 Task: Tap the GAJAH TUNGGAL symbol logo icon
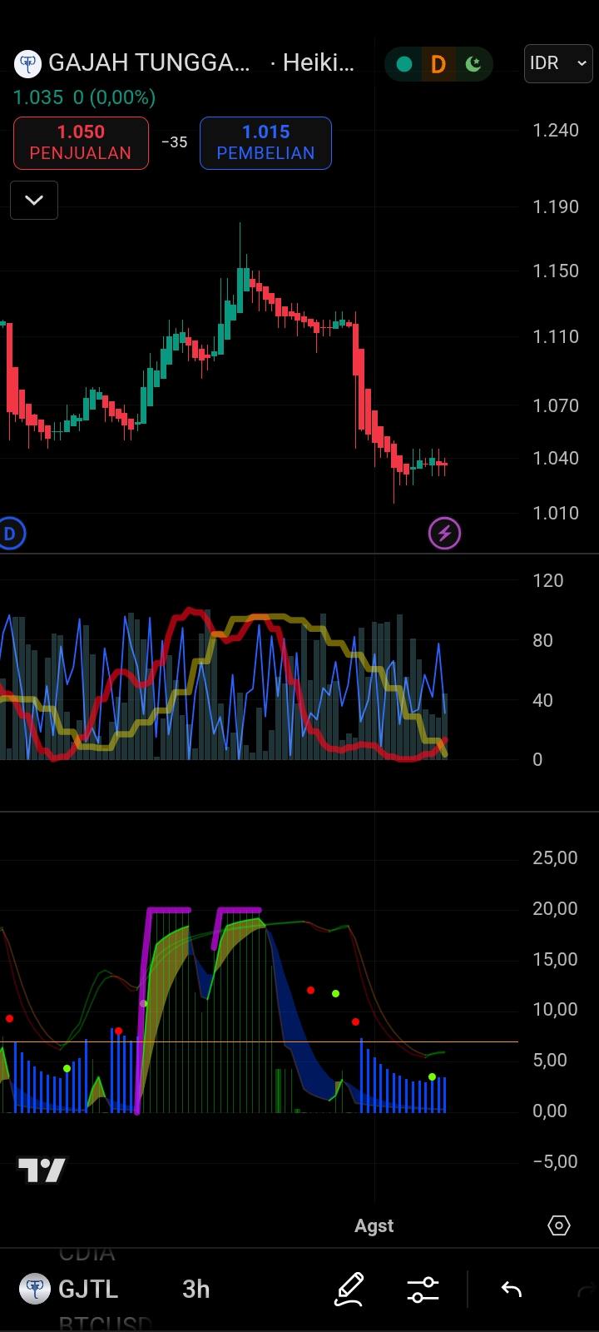pos(28,63)
